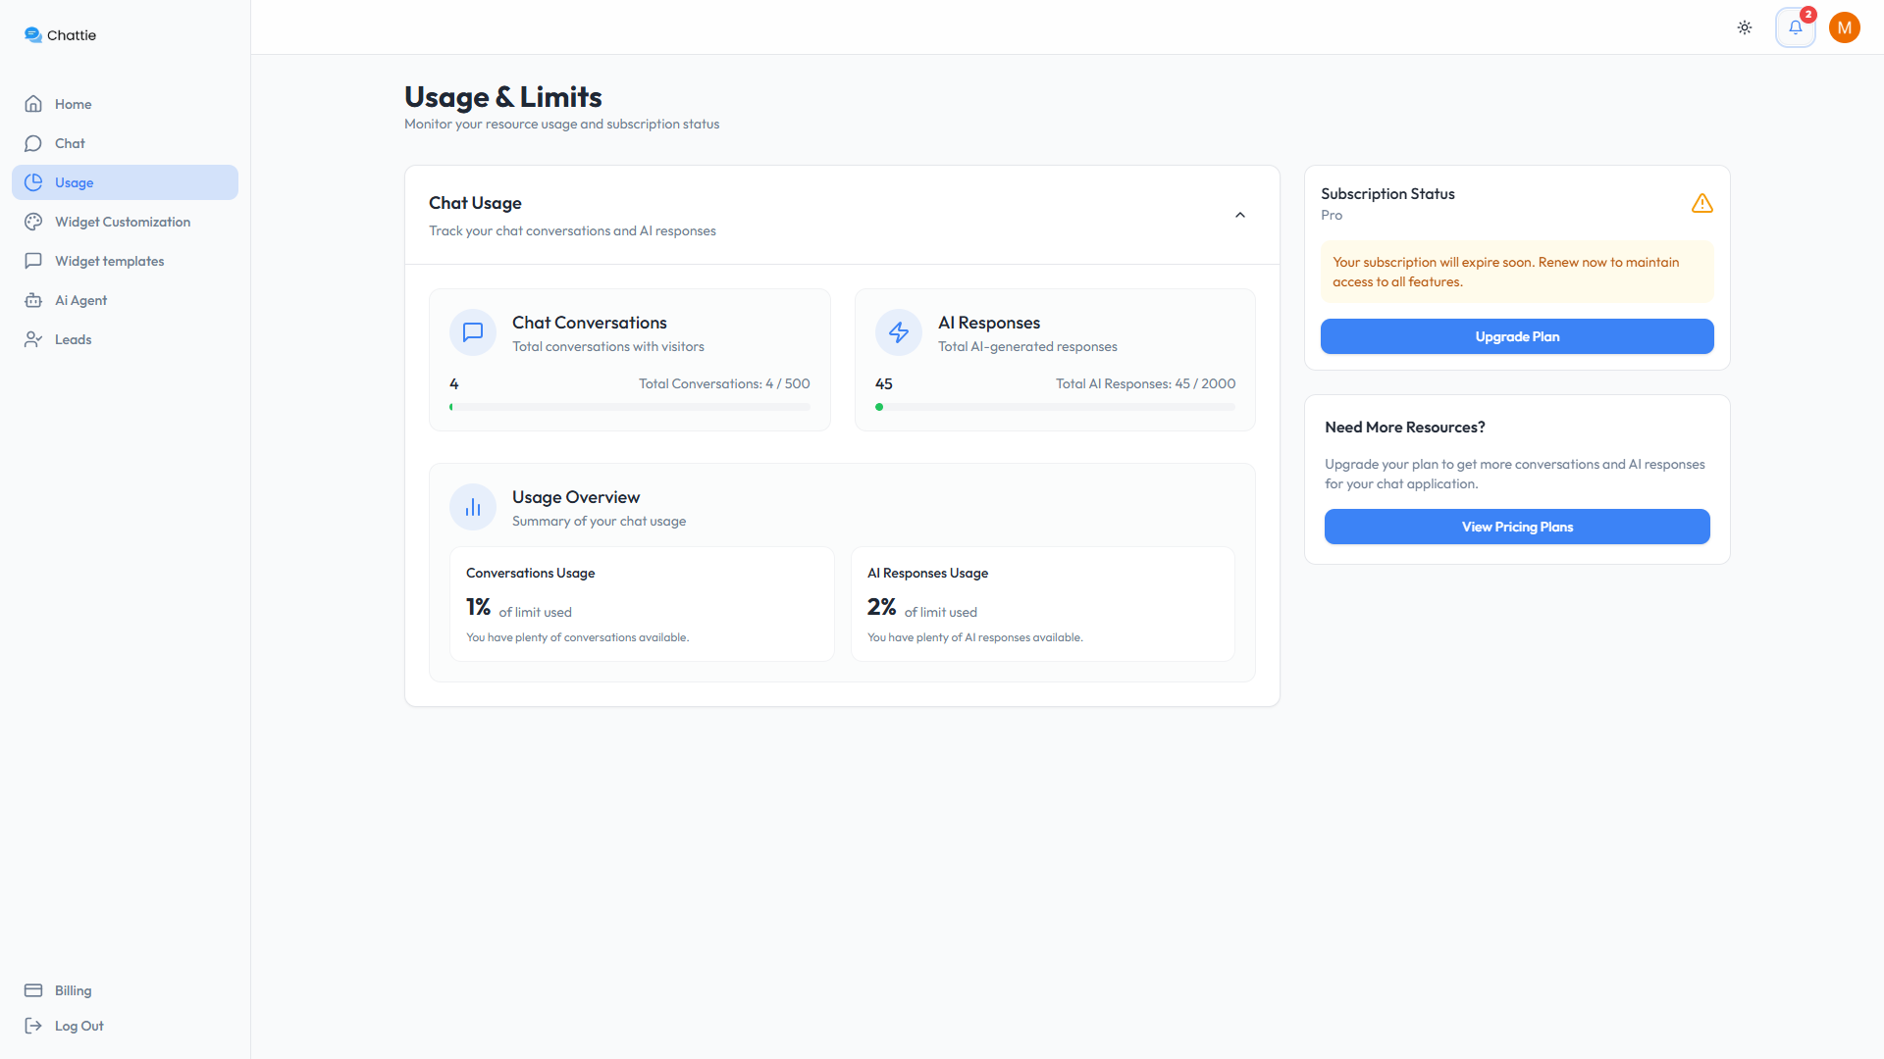Select Widget Customization palette icon
1884x1059 pixels.
tap(33, 222)
